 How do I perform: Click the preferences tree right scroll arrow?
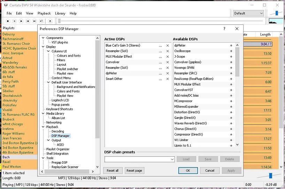93,171
